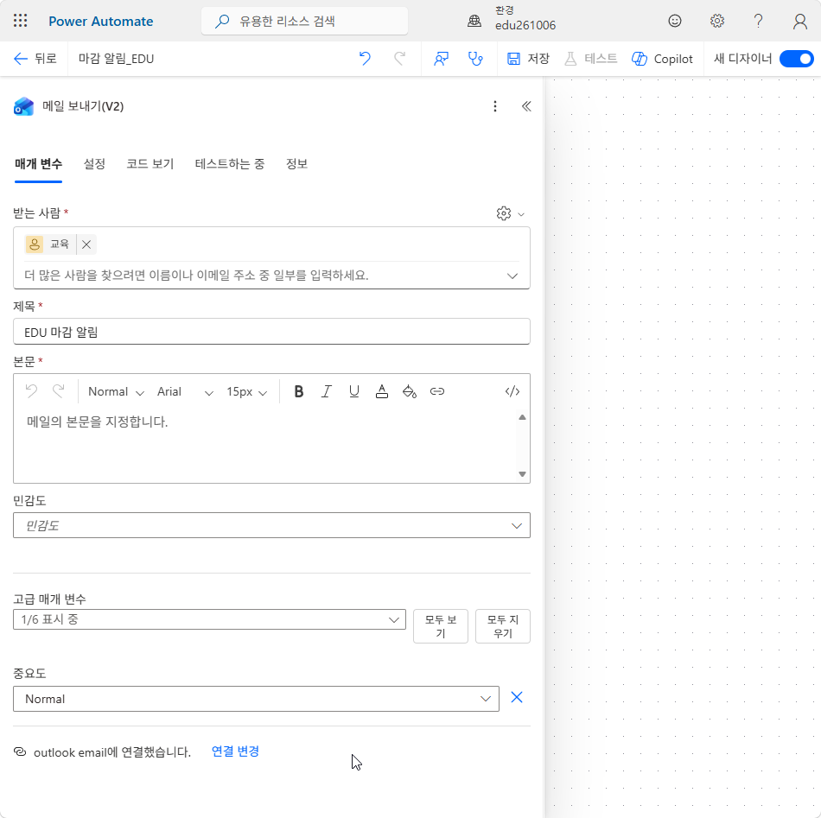
Task: Insert a link in the body
Action: click(x=437, y=391)
